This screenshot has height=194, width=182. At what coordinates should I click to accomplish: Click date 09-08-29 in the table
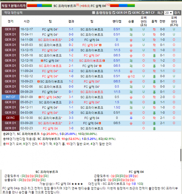(27, 92)
